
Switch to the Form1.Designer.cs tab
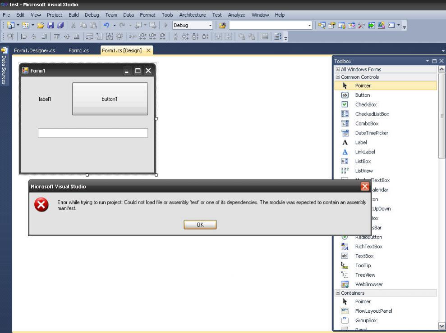pos(34,50)
